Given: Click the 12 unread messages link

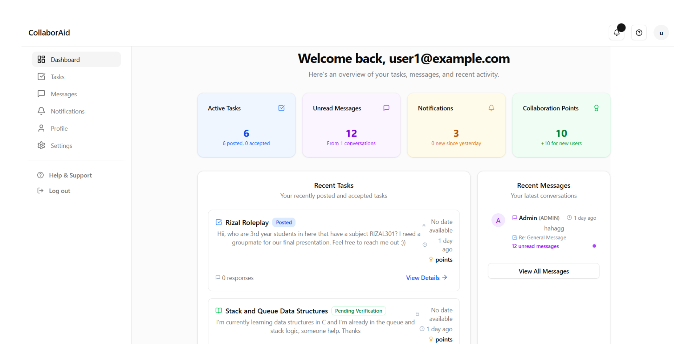Looking at the screenshot, I should pyautogui.click(x=535, y=246).
